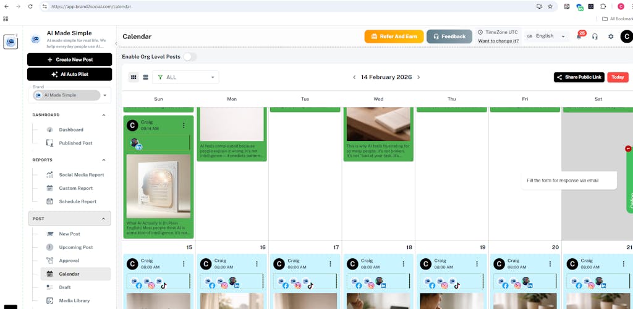Screen dimensions: 633x309
Task: Open Social Media Report in sidebar
Action: (81, 175)
